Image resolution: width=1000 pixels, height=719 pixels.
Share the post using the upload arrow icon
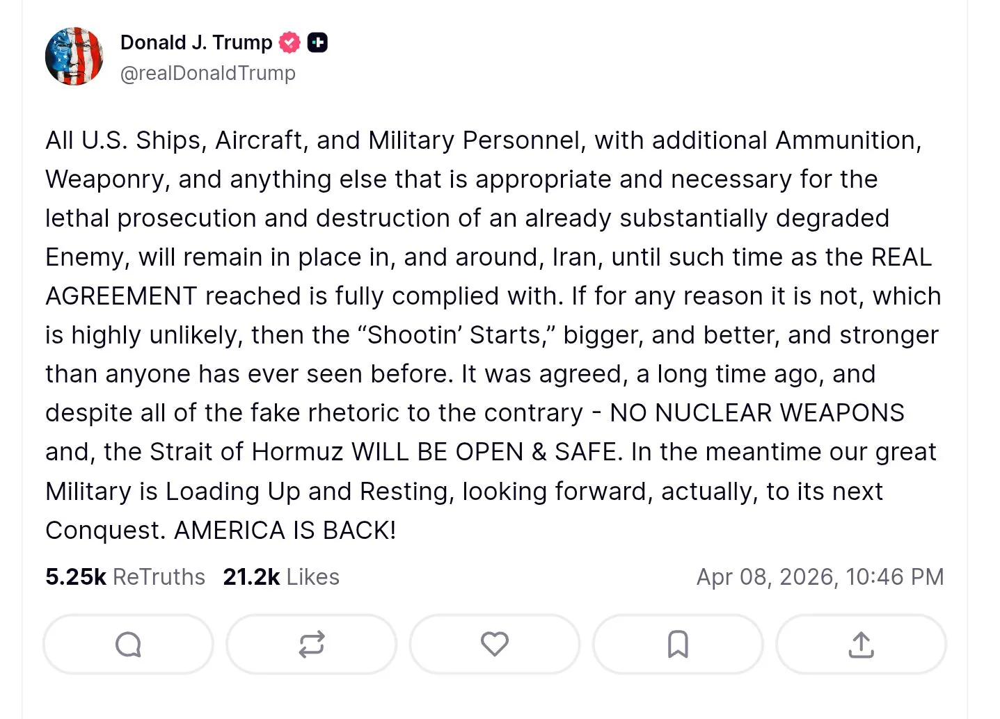(x=861, y=645)
